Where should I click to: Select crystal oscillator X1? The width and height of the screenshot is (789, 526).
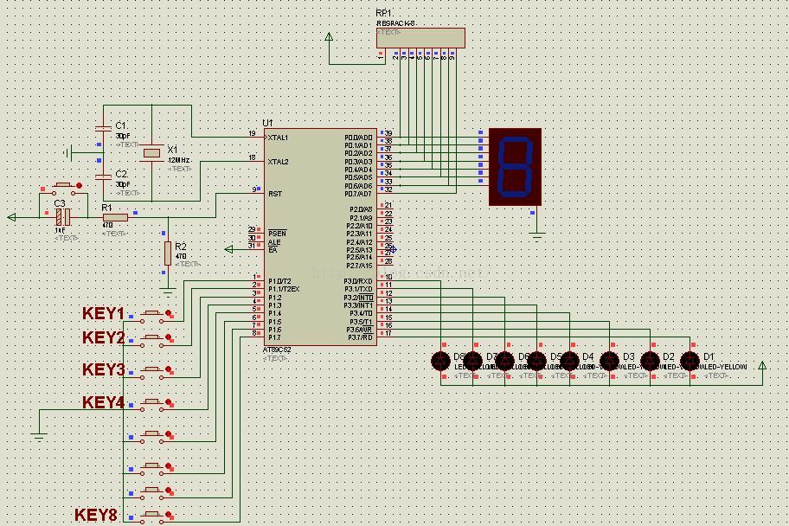[151, 152]
